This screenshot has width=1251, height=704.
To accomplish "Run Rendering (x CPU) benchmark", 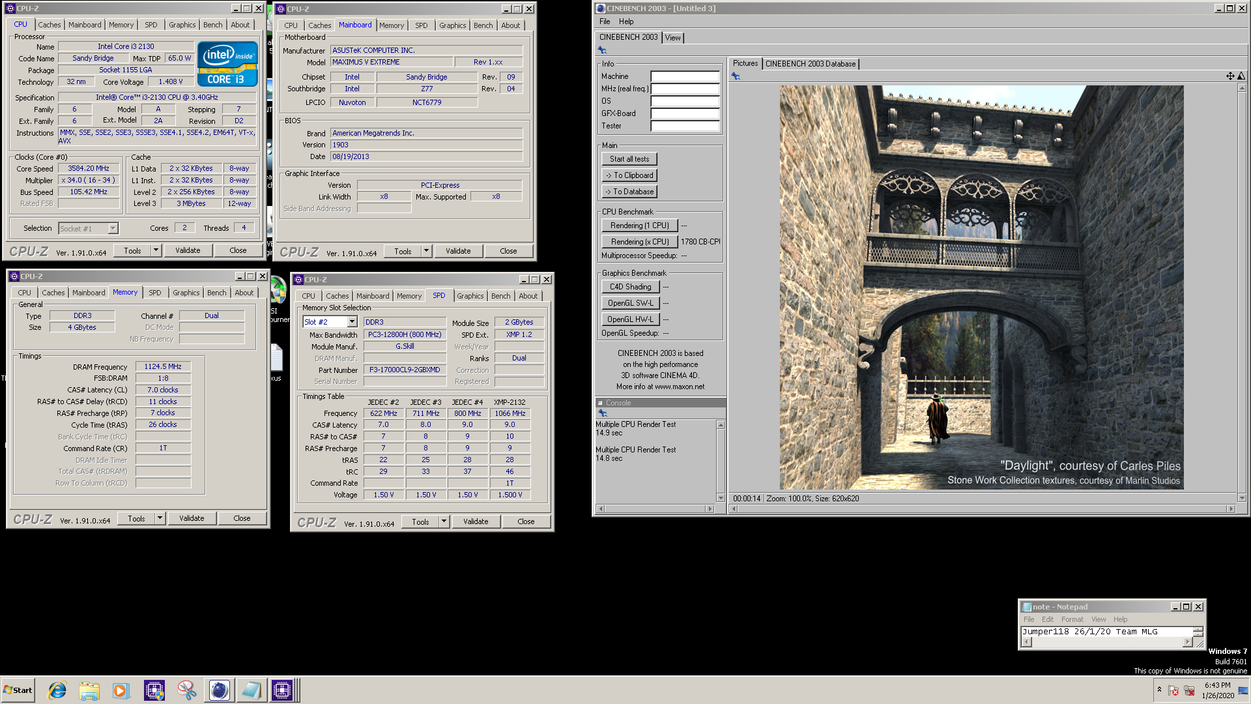I will [x=640, y=242].
